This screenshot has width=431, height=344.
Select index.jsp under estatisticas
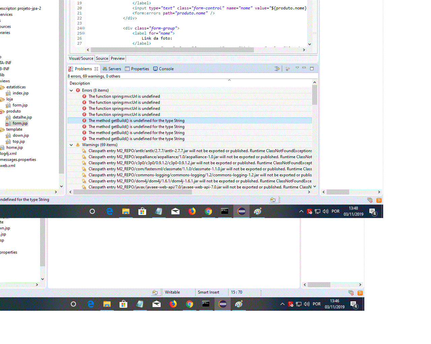[x=21, y=93]
